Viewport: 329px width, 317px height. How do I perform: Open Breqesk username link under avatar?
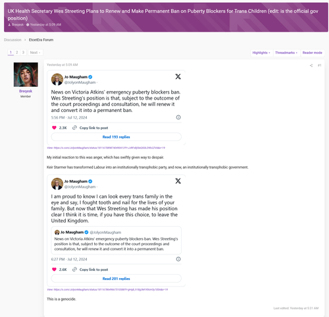click(26, 91)
